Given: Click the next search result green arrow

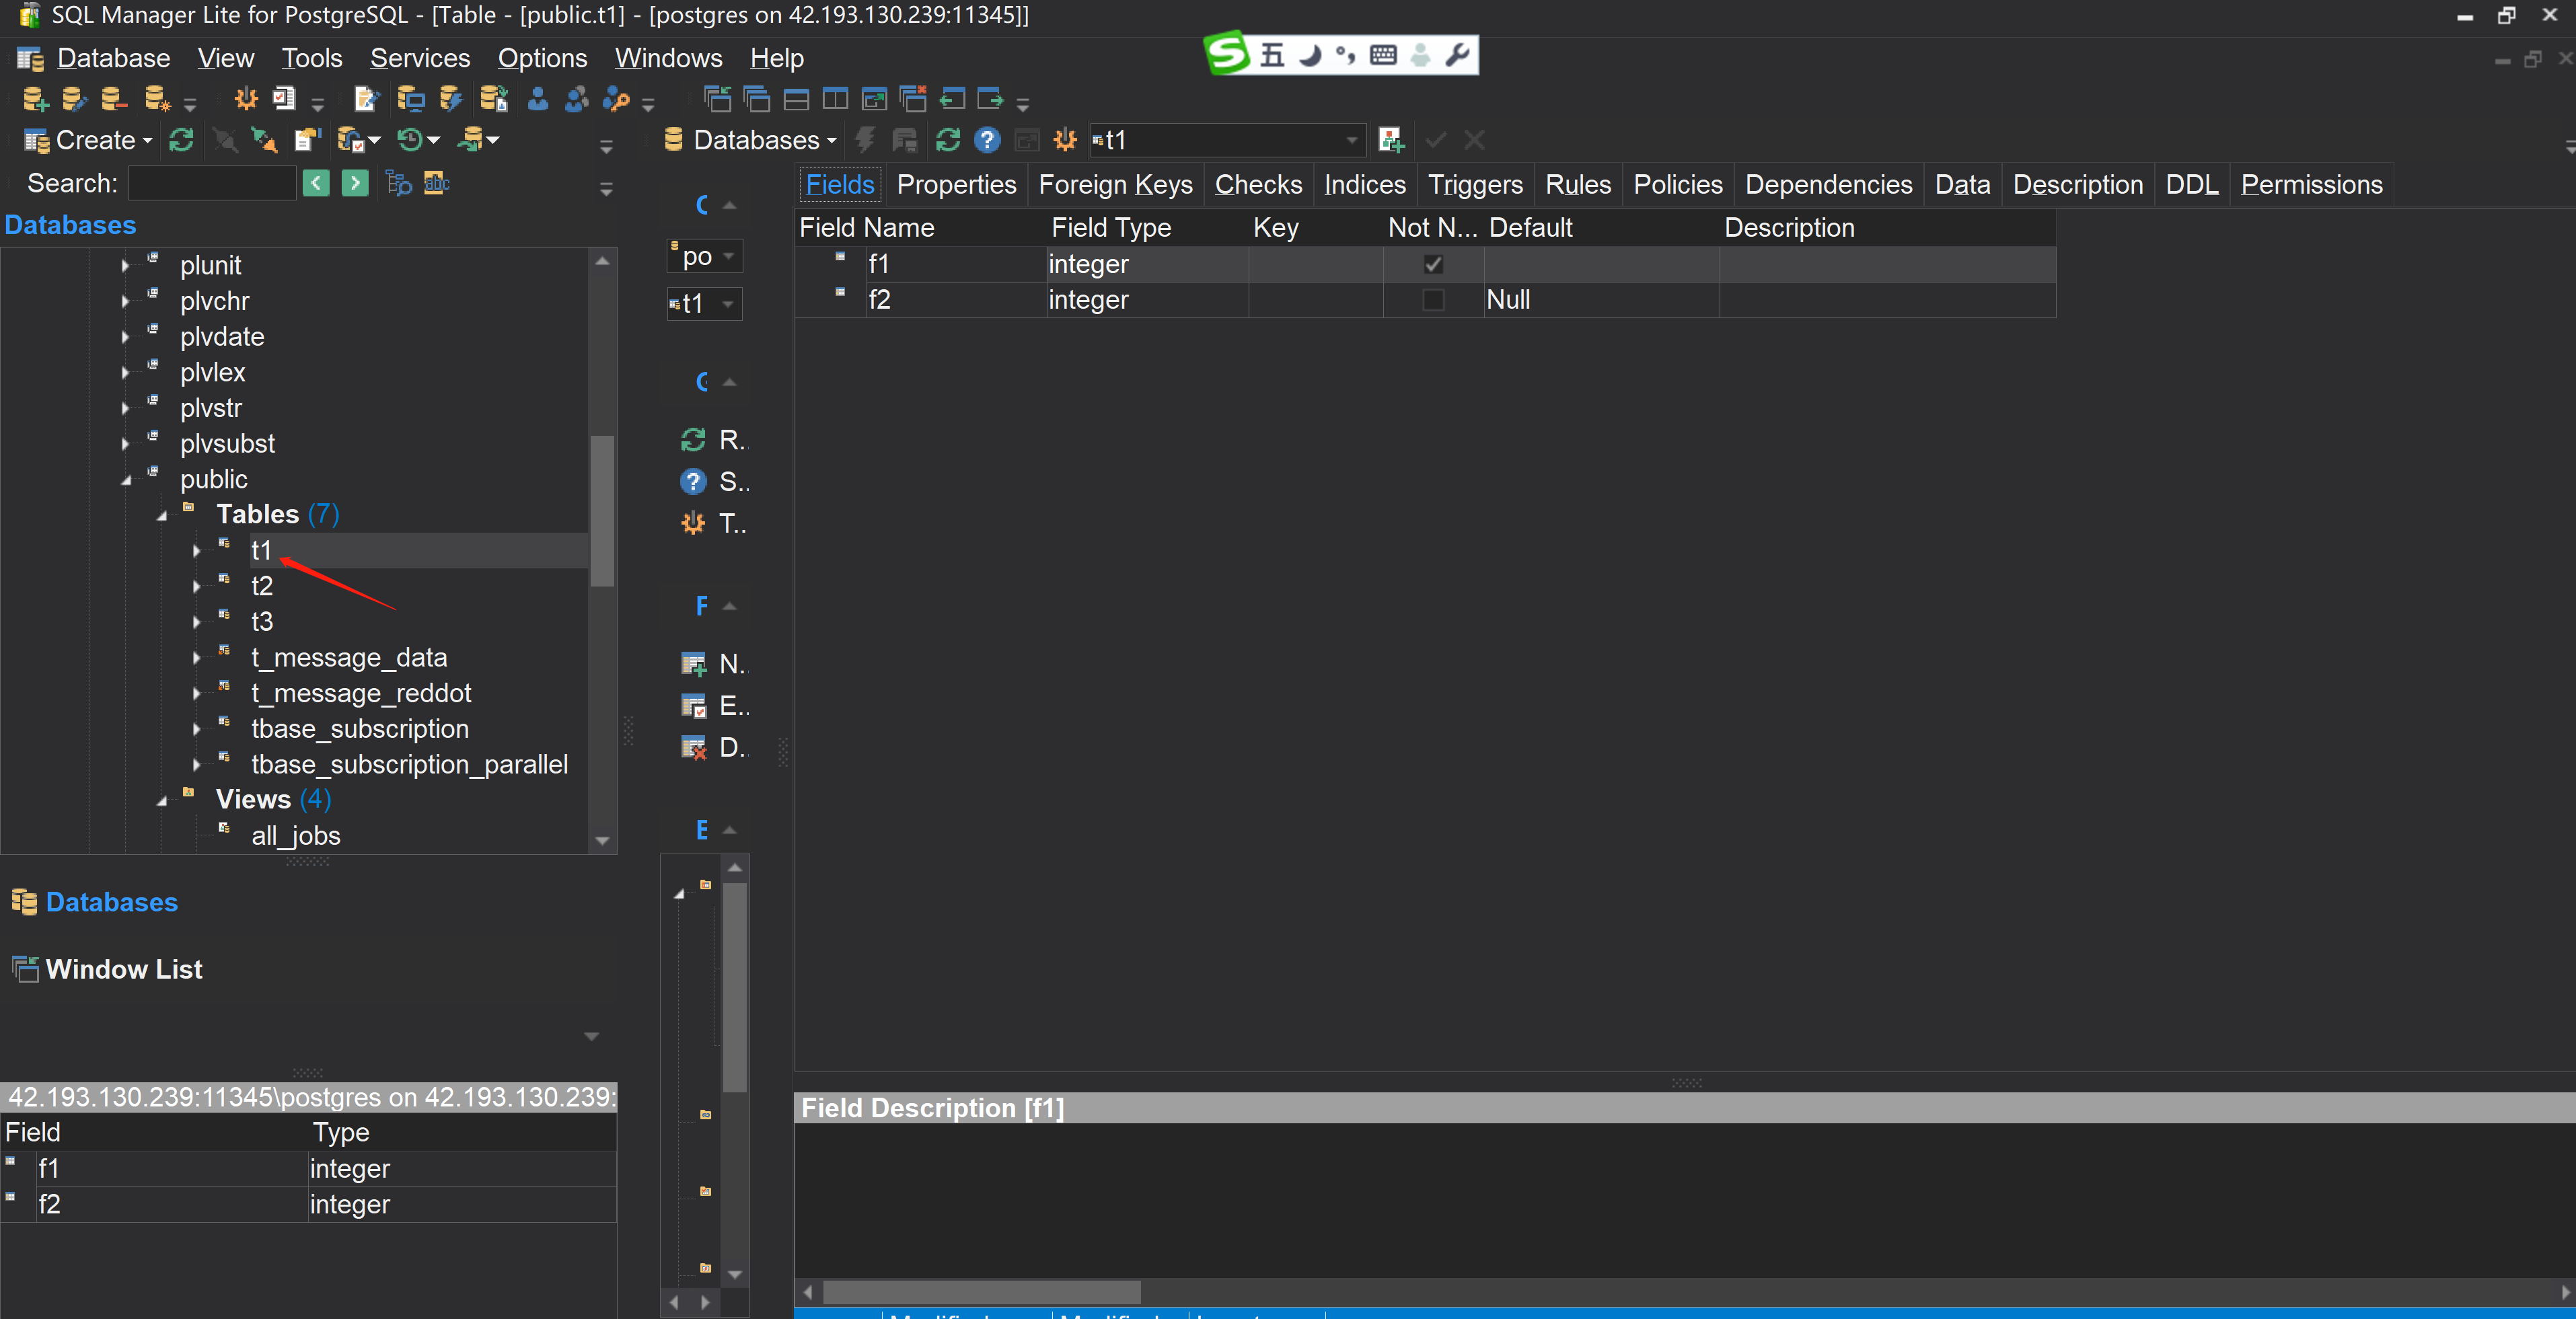Looking at the screenshot, I should tap(355, 183).
